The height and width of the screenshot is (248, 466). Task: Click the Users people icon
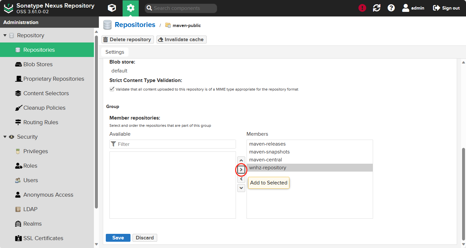pos(18,180)
